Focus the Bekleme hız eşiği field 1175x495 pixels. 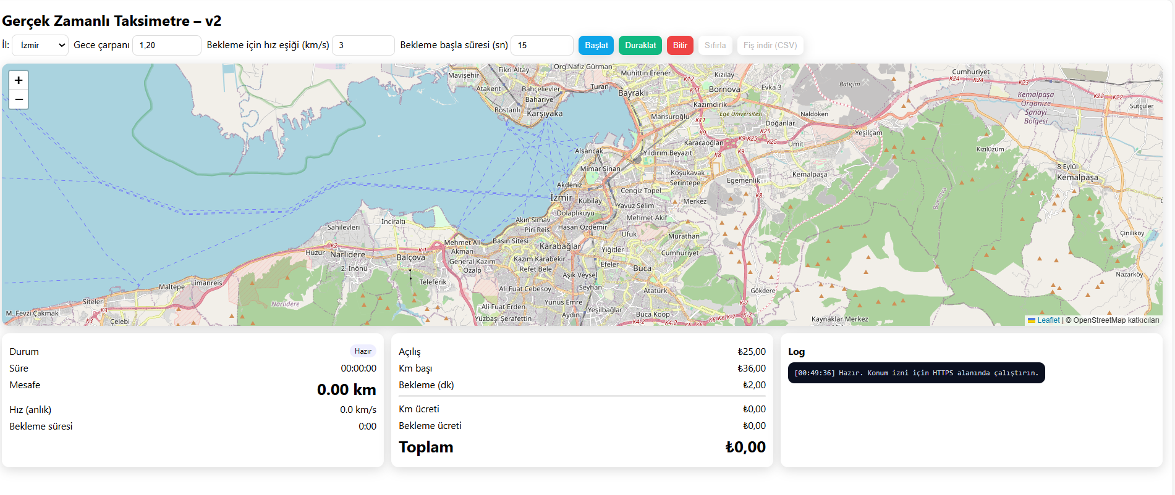(363, 45)
